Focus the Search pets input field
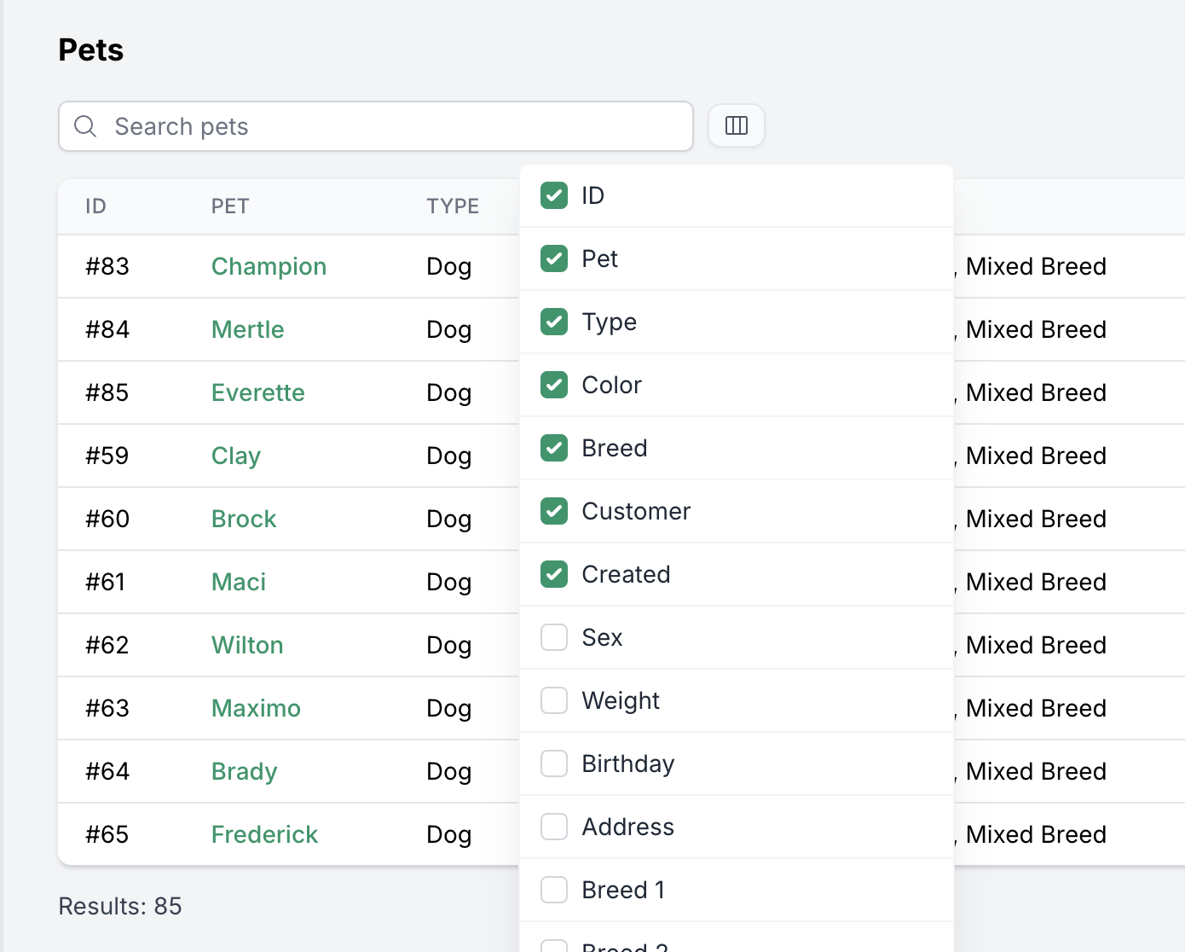The height and width of the screenshot is (952, 1185). point(376,126)
